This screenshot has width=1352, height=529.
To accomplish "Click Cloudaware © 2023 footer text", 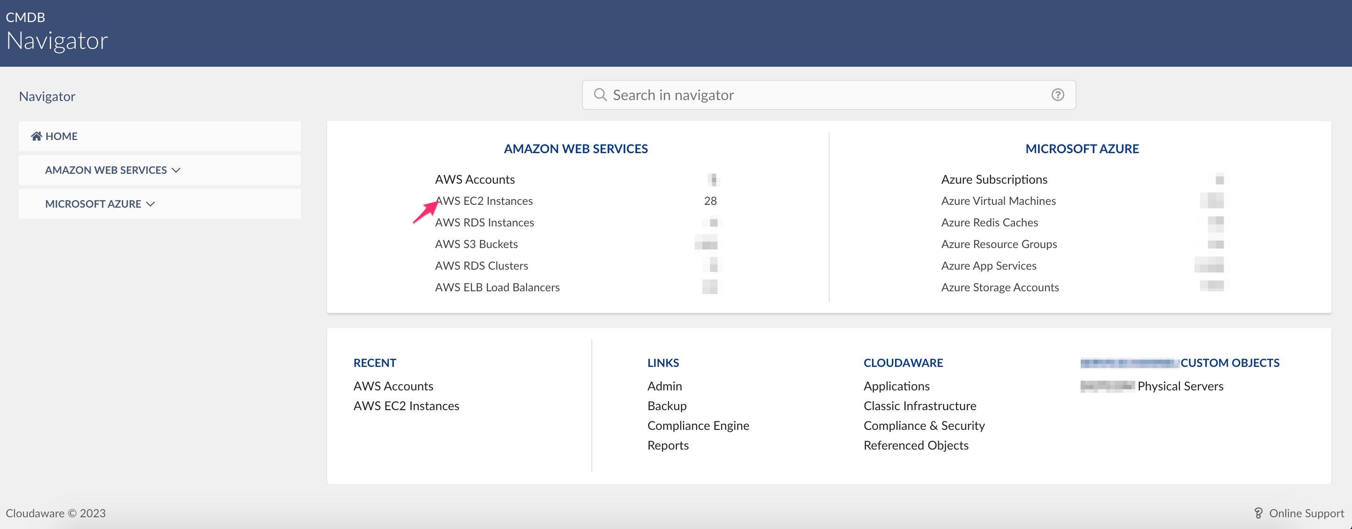I will [55, 513].
